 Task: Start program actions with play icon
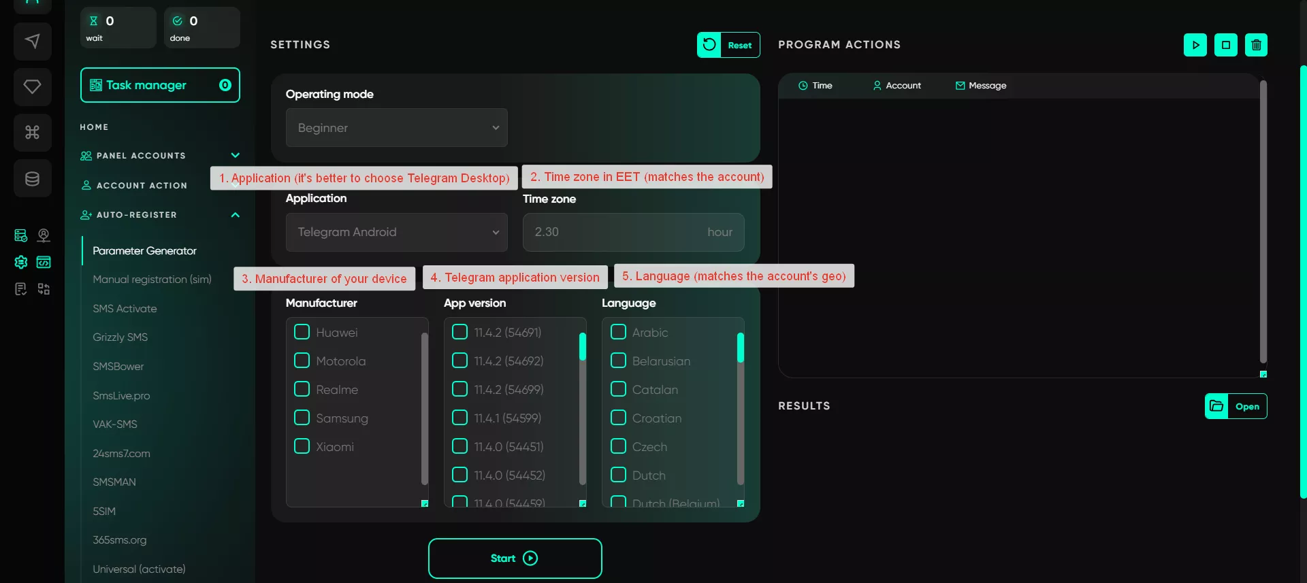[1195, 45]
